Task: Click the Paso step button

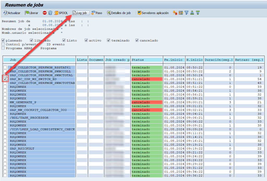Action: coord(97,13)
